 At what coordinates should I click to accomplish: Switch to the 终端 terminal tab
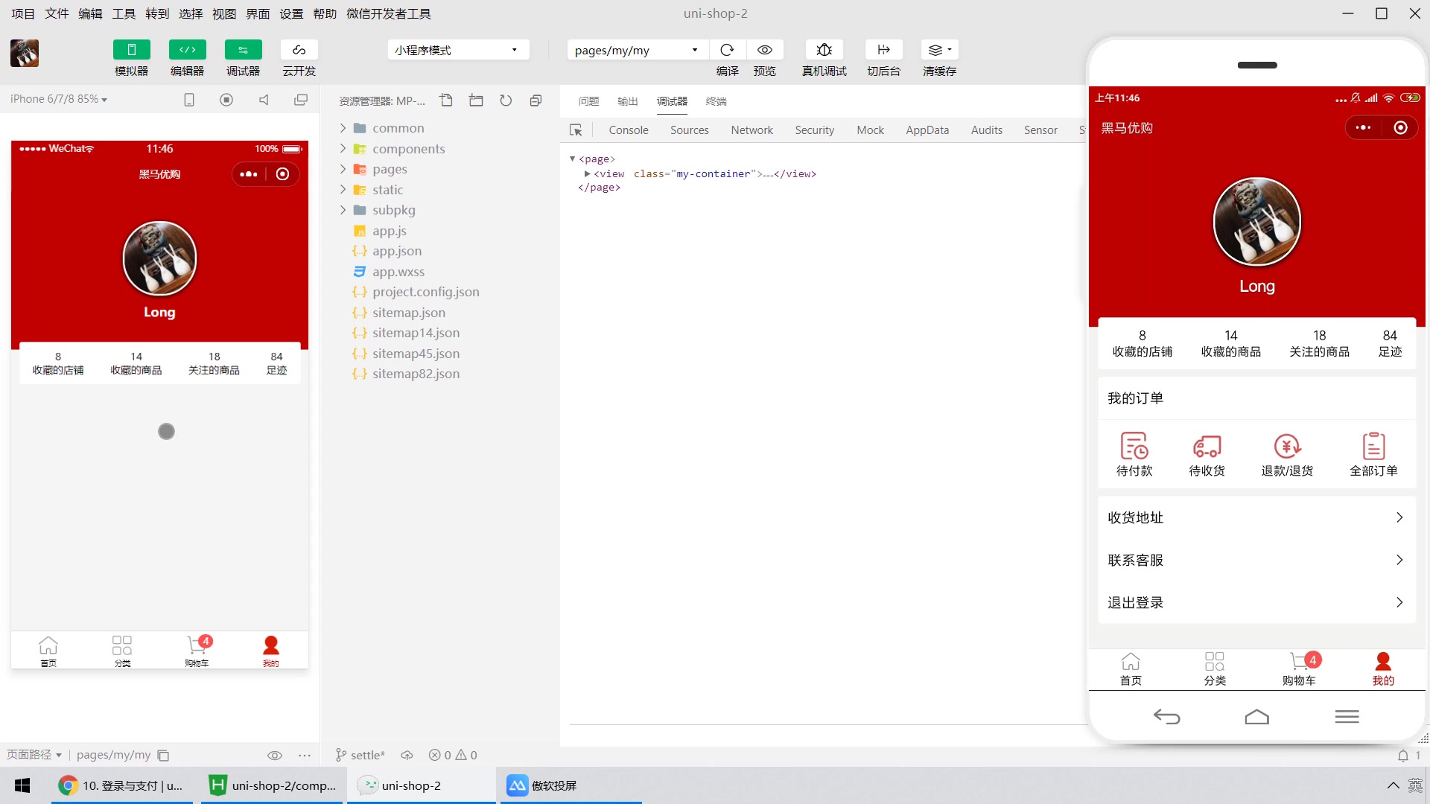[716, 101]
